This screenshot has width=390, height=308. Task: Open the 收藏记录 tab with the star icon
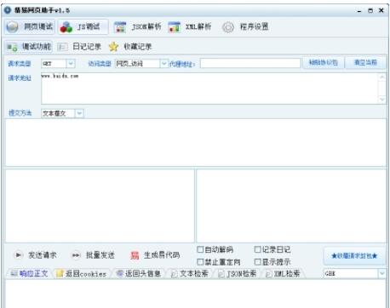click(130, 47)
